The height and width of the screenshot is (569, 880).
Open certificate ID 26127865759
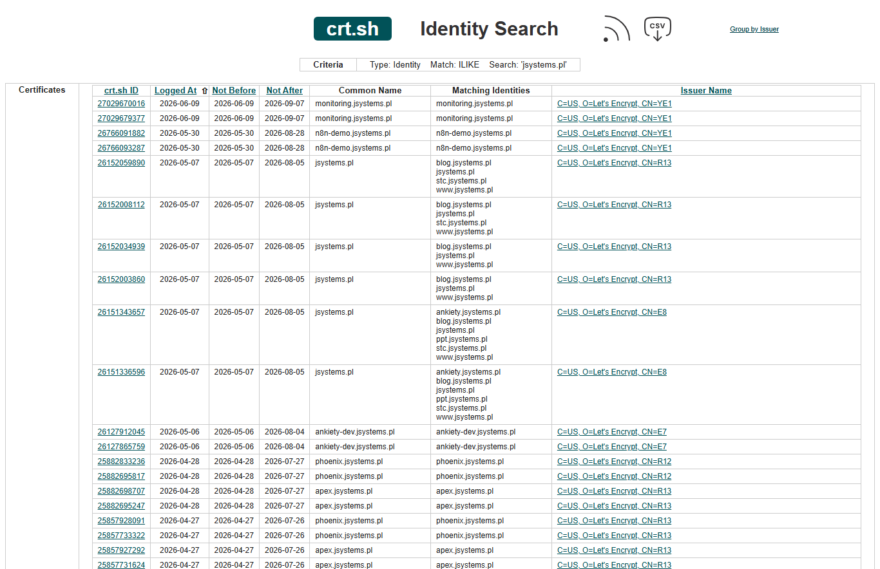121,447
